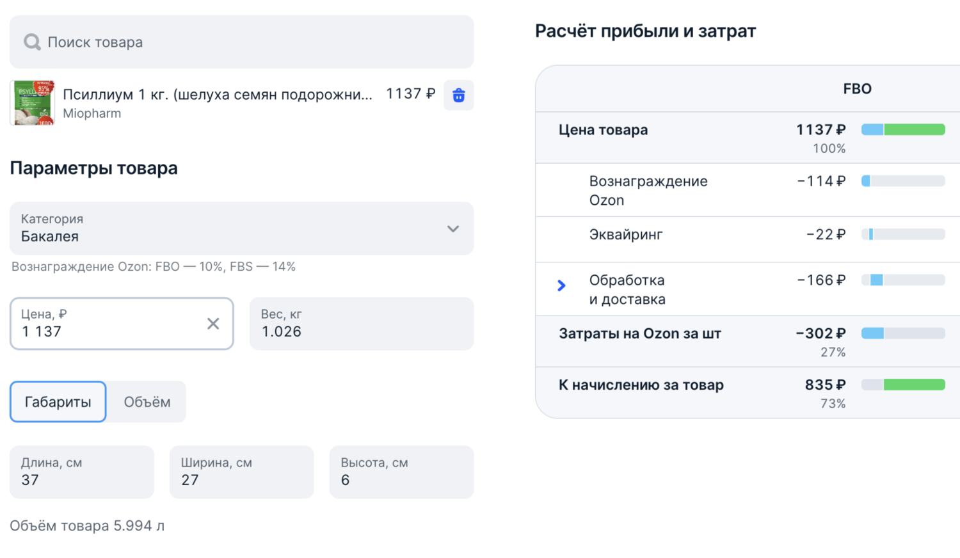Image resolution: width=960 pixels, height=558 pixels.
Task: Clear price field with X icon
Action: click(x=213, y=324)
